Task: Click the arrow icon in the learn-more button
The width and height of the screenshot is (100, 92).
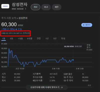Action: pyautogui.click(x=62, y=87)
